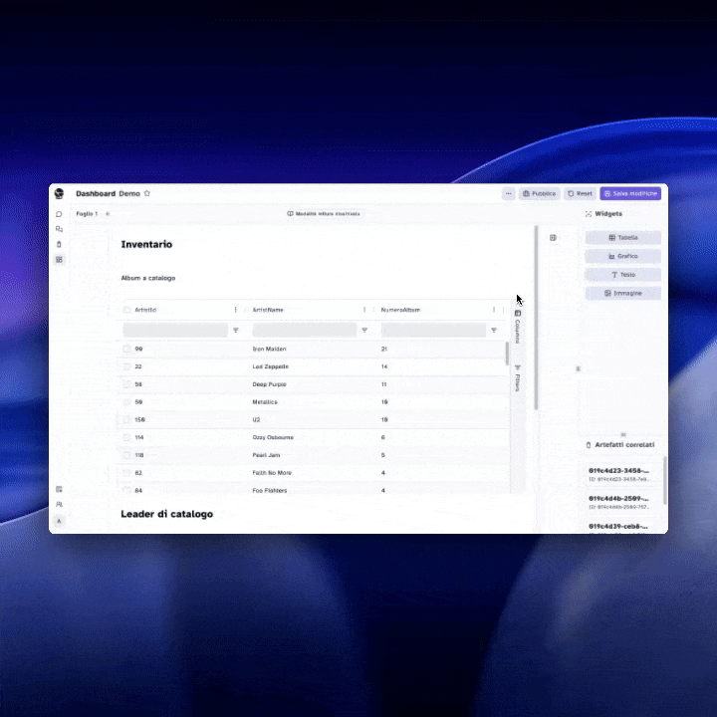Open artifact 019c4d23-3458 card
The image size is (717, 717).
[620, 475]
